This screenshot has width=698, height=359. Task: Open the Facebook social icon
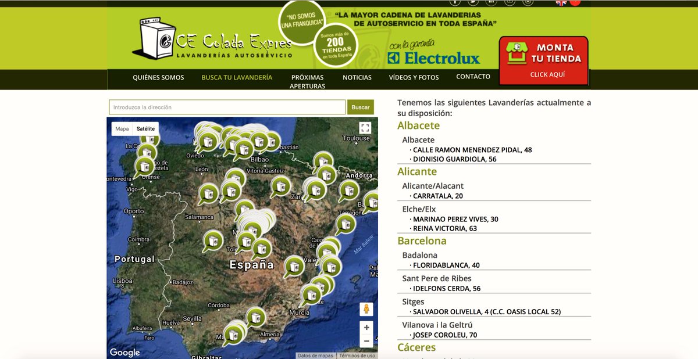point(455,2)
